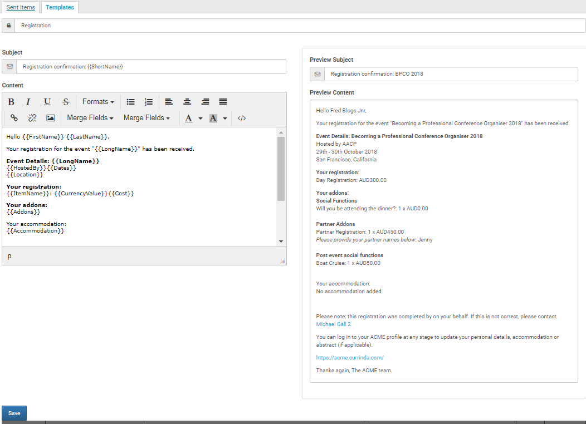The image size is (586, 424).
Task: Center align the text
Action: 187,102
